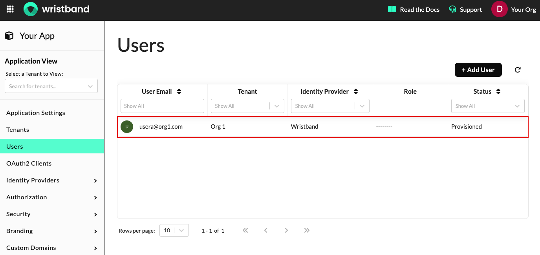Expand the Custom Domains menu
The image size is (540, 255).
pos(95,248)
